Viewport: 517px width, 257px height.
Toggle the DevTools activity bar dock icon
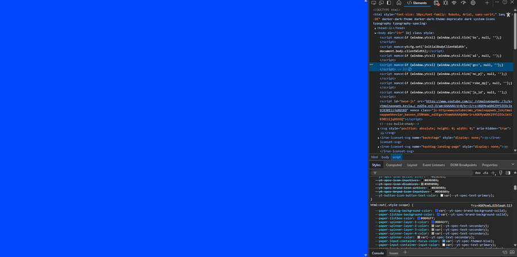click(389, 3)
